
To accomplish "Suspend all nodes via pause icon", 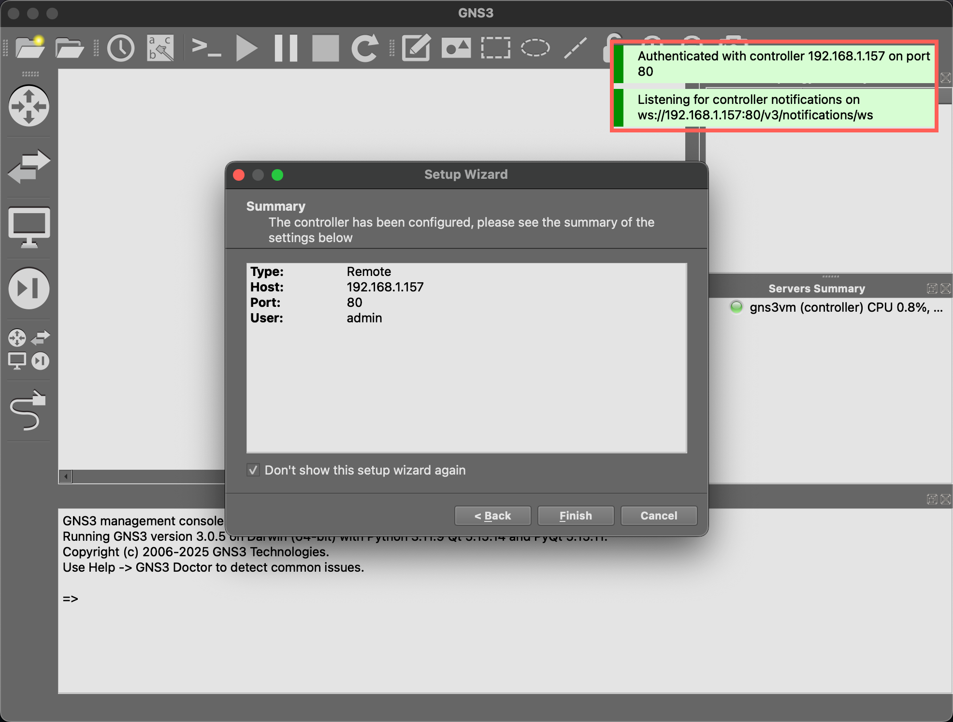I will 286,48.
